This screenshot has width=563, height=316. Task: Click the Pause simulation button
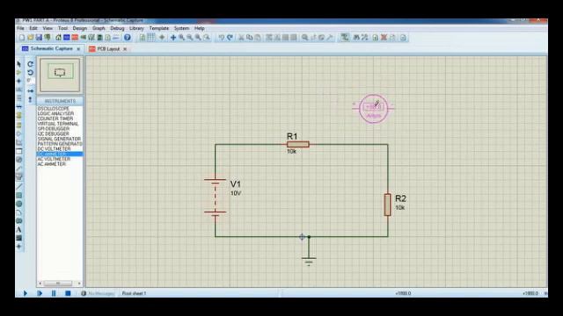54,293
